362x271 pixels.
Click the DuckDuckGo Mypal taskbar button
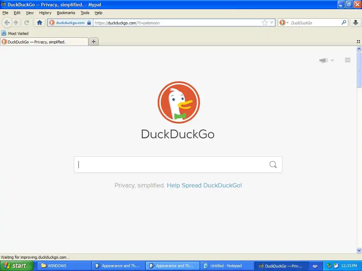tap(281, 266)
